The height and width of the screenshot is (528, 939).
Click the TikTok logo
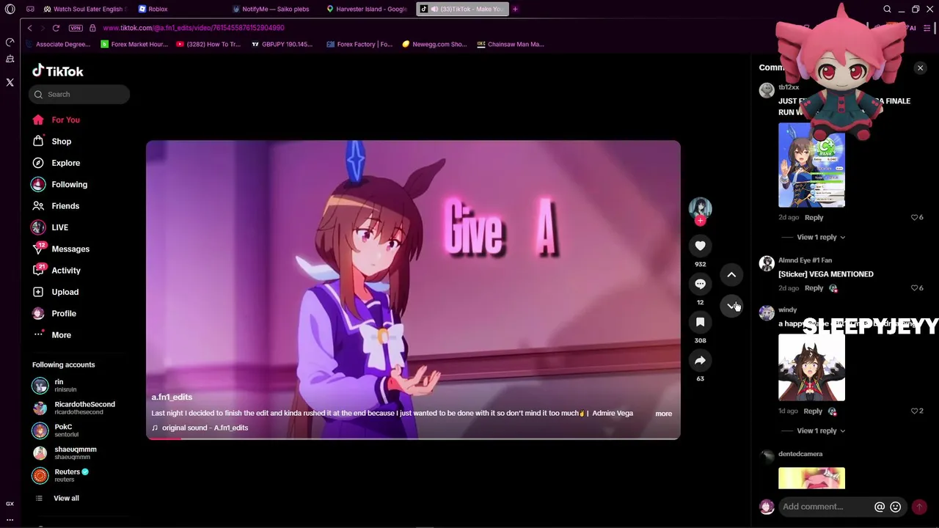58,71
